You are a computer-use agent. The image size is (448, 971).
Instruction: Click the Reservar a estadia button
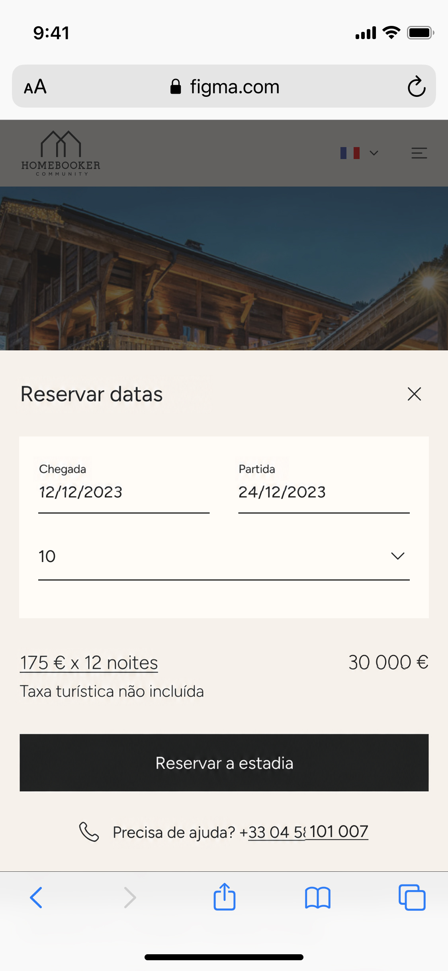coord(224,763)
